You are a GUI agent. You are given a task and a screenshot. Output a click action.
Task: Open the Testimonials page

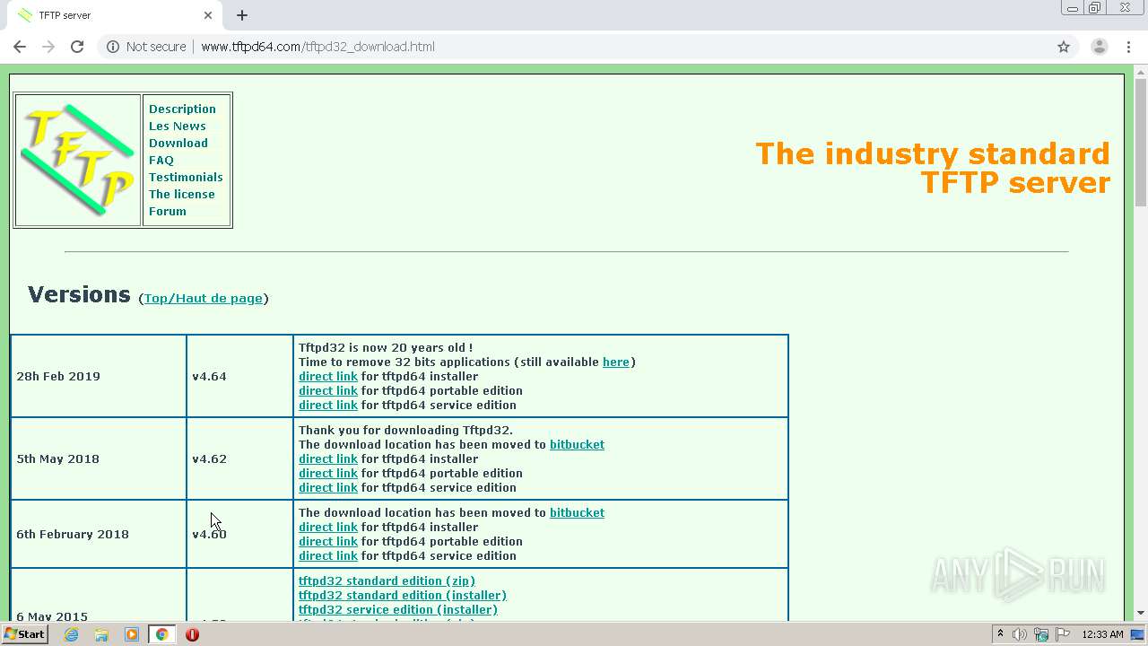186,177
